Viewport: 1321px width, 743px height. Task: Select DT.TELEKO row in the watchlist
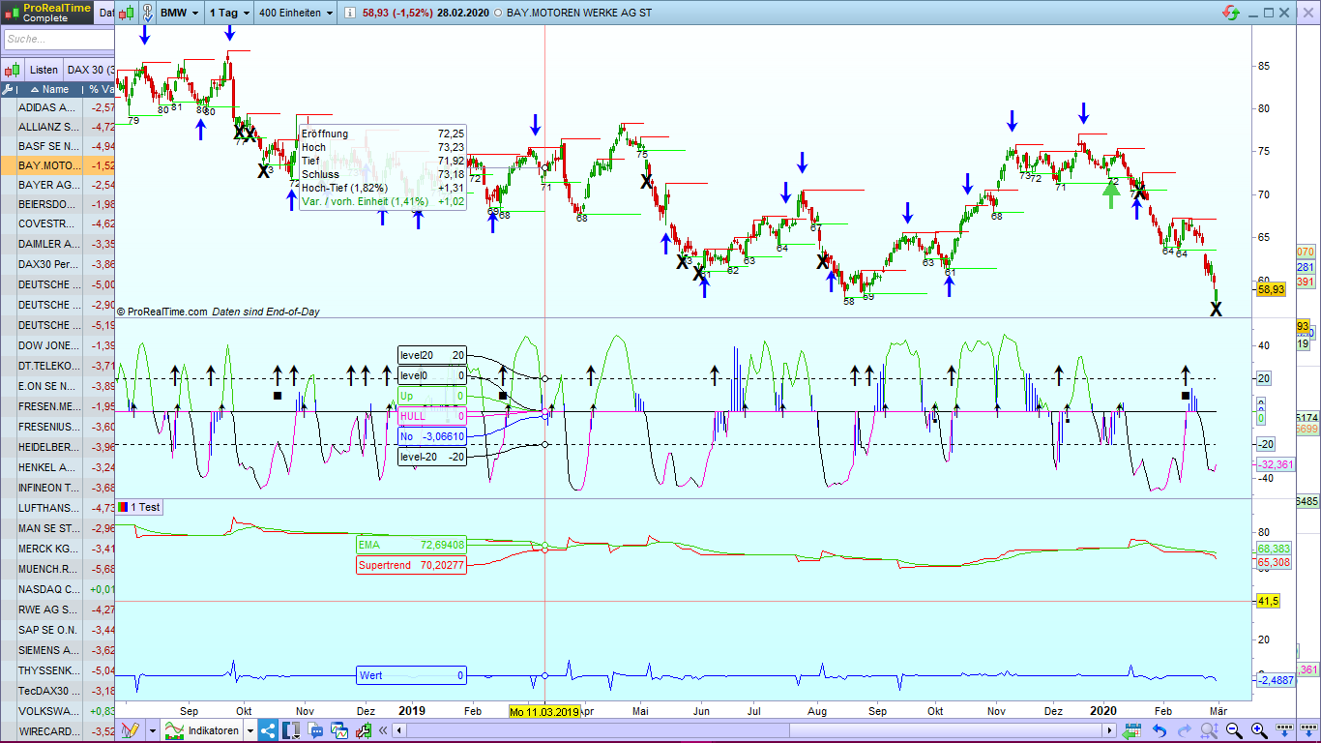tap(58, 366)
